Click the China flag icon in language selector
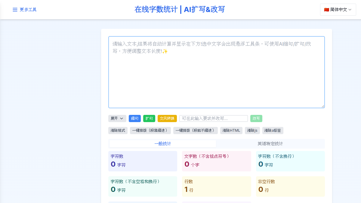 pyautogui.click(x=326, y=10)
